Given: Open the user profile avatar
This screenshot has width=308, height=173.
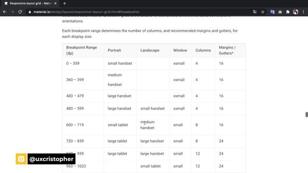Looking at the screenshot, I should (295, 12).
